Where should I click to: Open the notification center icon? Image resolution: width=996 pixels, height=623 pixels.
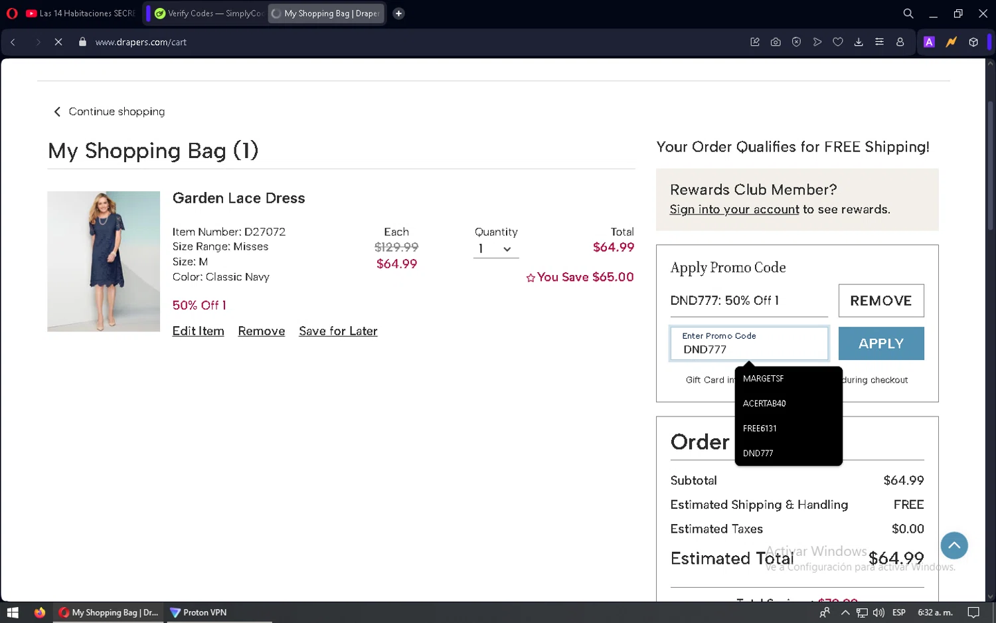[x=973, y=612]
